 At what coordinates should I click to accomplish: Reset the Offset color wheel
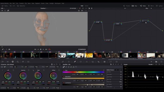tap(59, 70)
